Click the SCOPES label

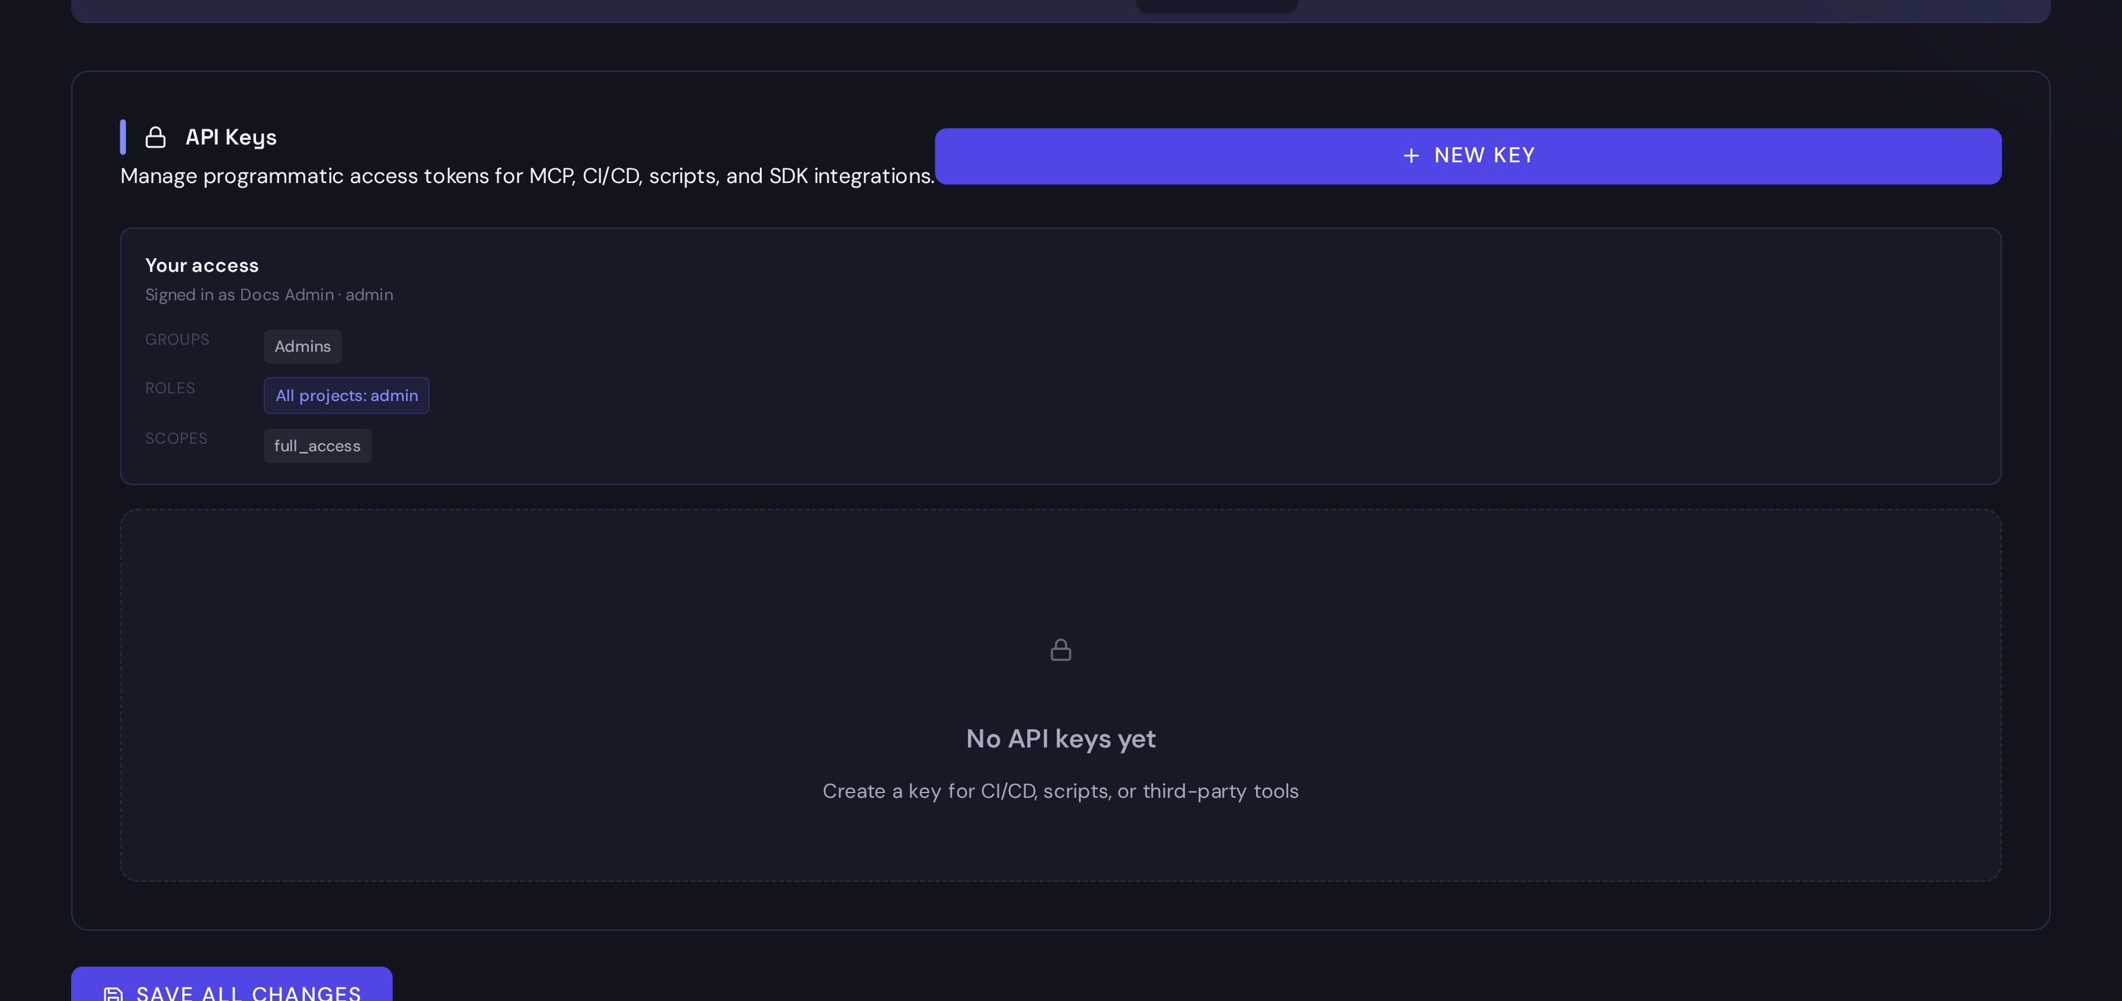[x=176, y=438]
